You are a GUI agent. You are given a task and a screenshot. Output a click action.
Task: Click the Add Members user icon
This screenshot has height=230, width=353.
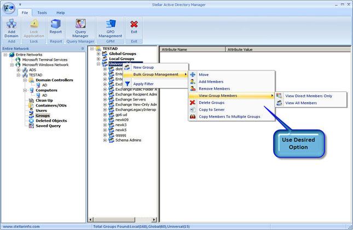point(193,81)
